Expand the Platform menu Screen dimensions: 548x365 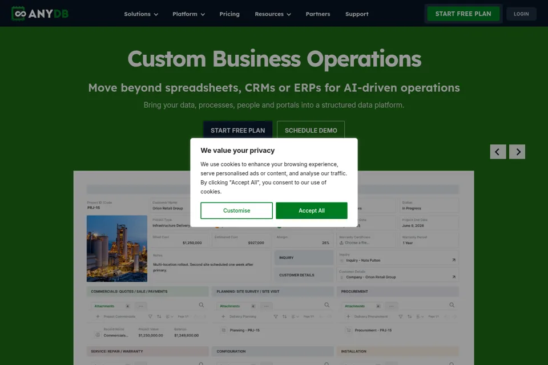click(x=188, y=14)
